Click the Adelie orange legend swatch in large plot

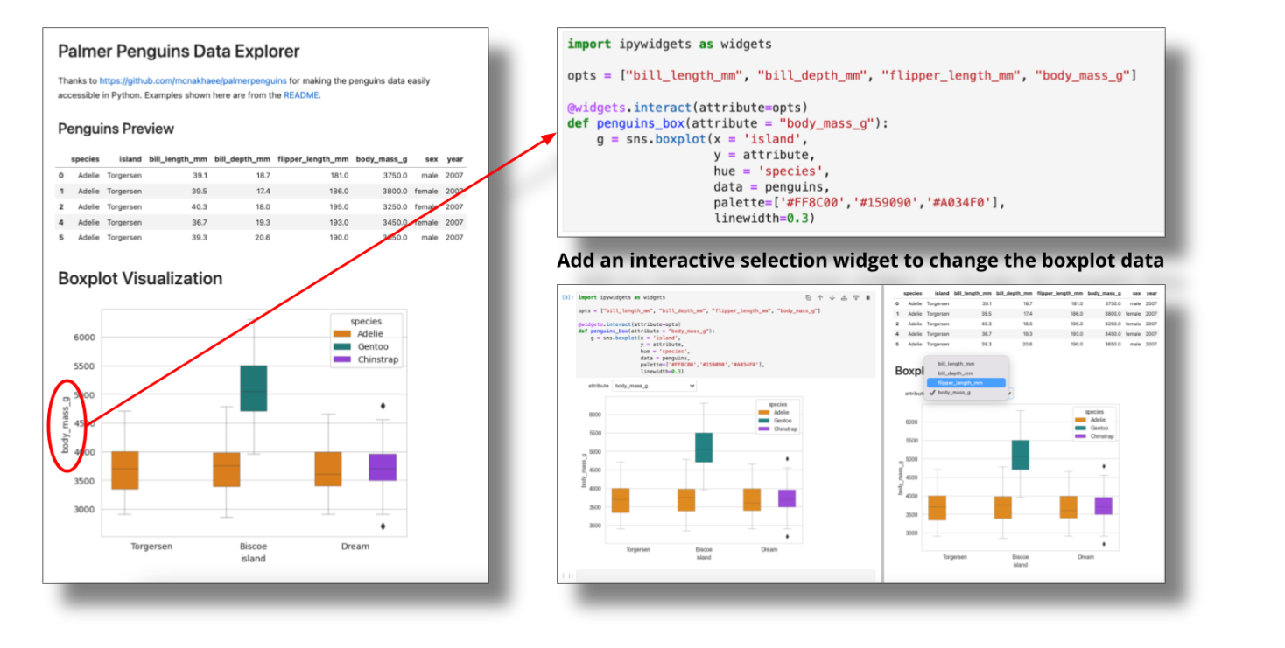point(341,334)
